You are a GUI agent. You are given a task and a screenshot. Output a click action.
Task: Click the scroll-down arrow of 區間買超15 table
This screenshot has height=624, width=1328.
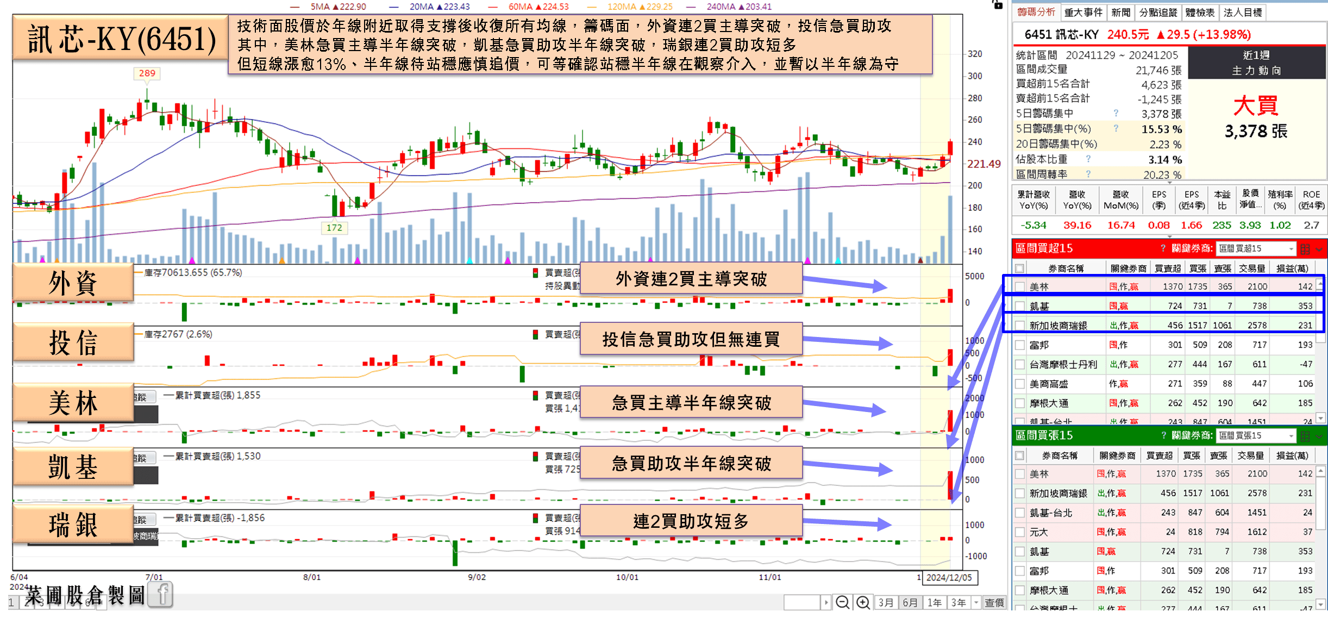pos(1320,417)
